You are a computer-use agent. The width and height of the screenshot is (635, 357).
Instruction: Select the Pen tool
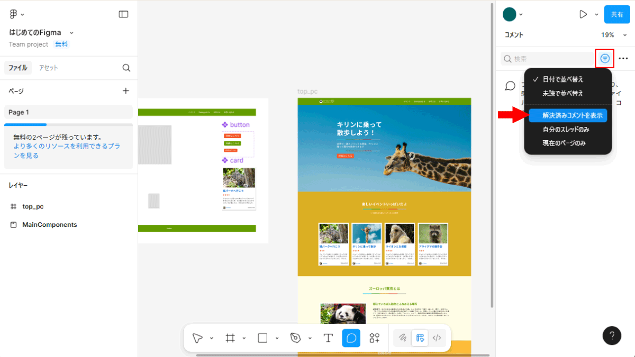[x=295, y=338]
